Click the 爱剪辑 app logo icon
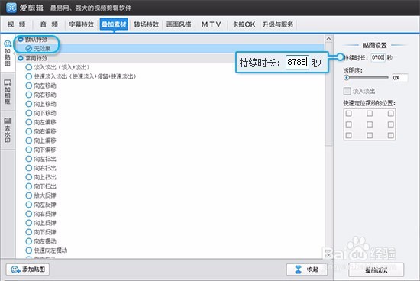The image size is (420, 281). 11,8
